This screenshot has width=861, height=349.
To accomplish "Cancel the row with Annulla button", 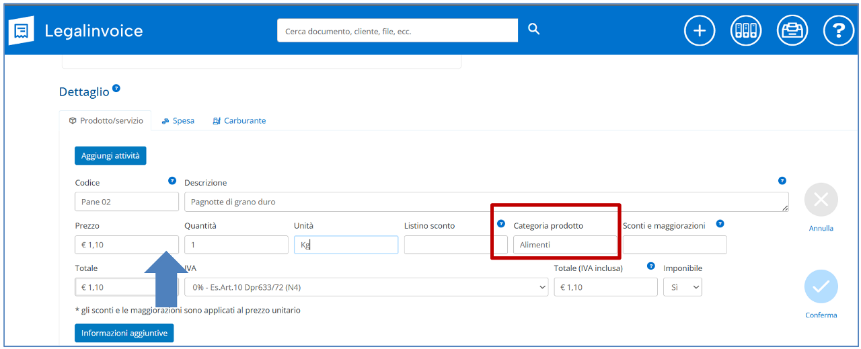I will (x=821, y=200).
